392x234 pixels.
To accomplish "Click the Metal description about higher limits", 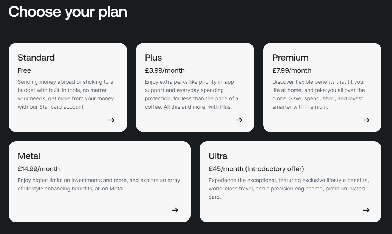I will 99,184.
